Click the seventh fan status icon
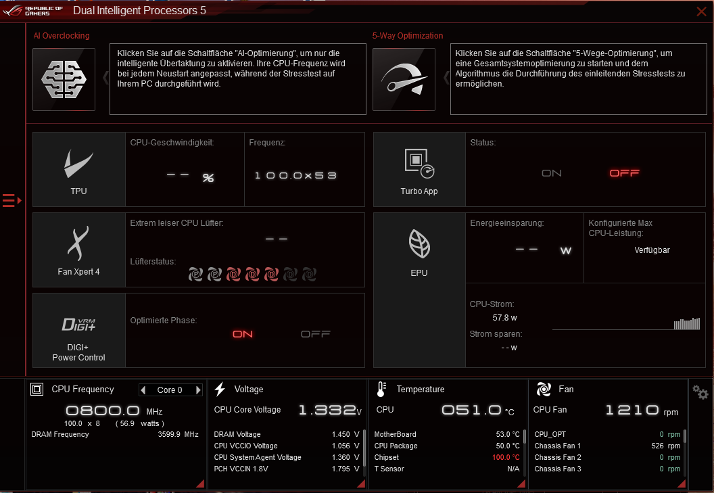The width and height of the screenshot is (714, 493). pyautogui.click(x=309, y=275)
